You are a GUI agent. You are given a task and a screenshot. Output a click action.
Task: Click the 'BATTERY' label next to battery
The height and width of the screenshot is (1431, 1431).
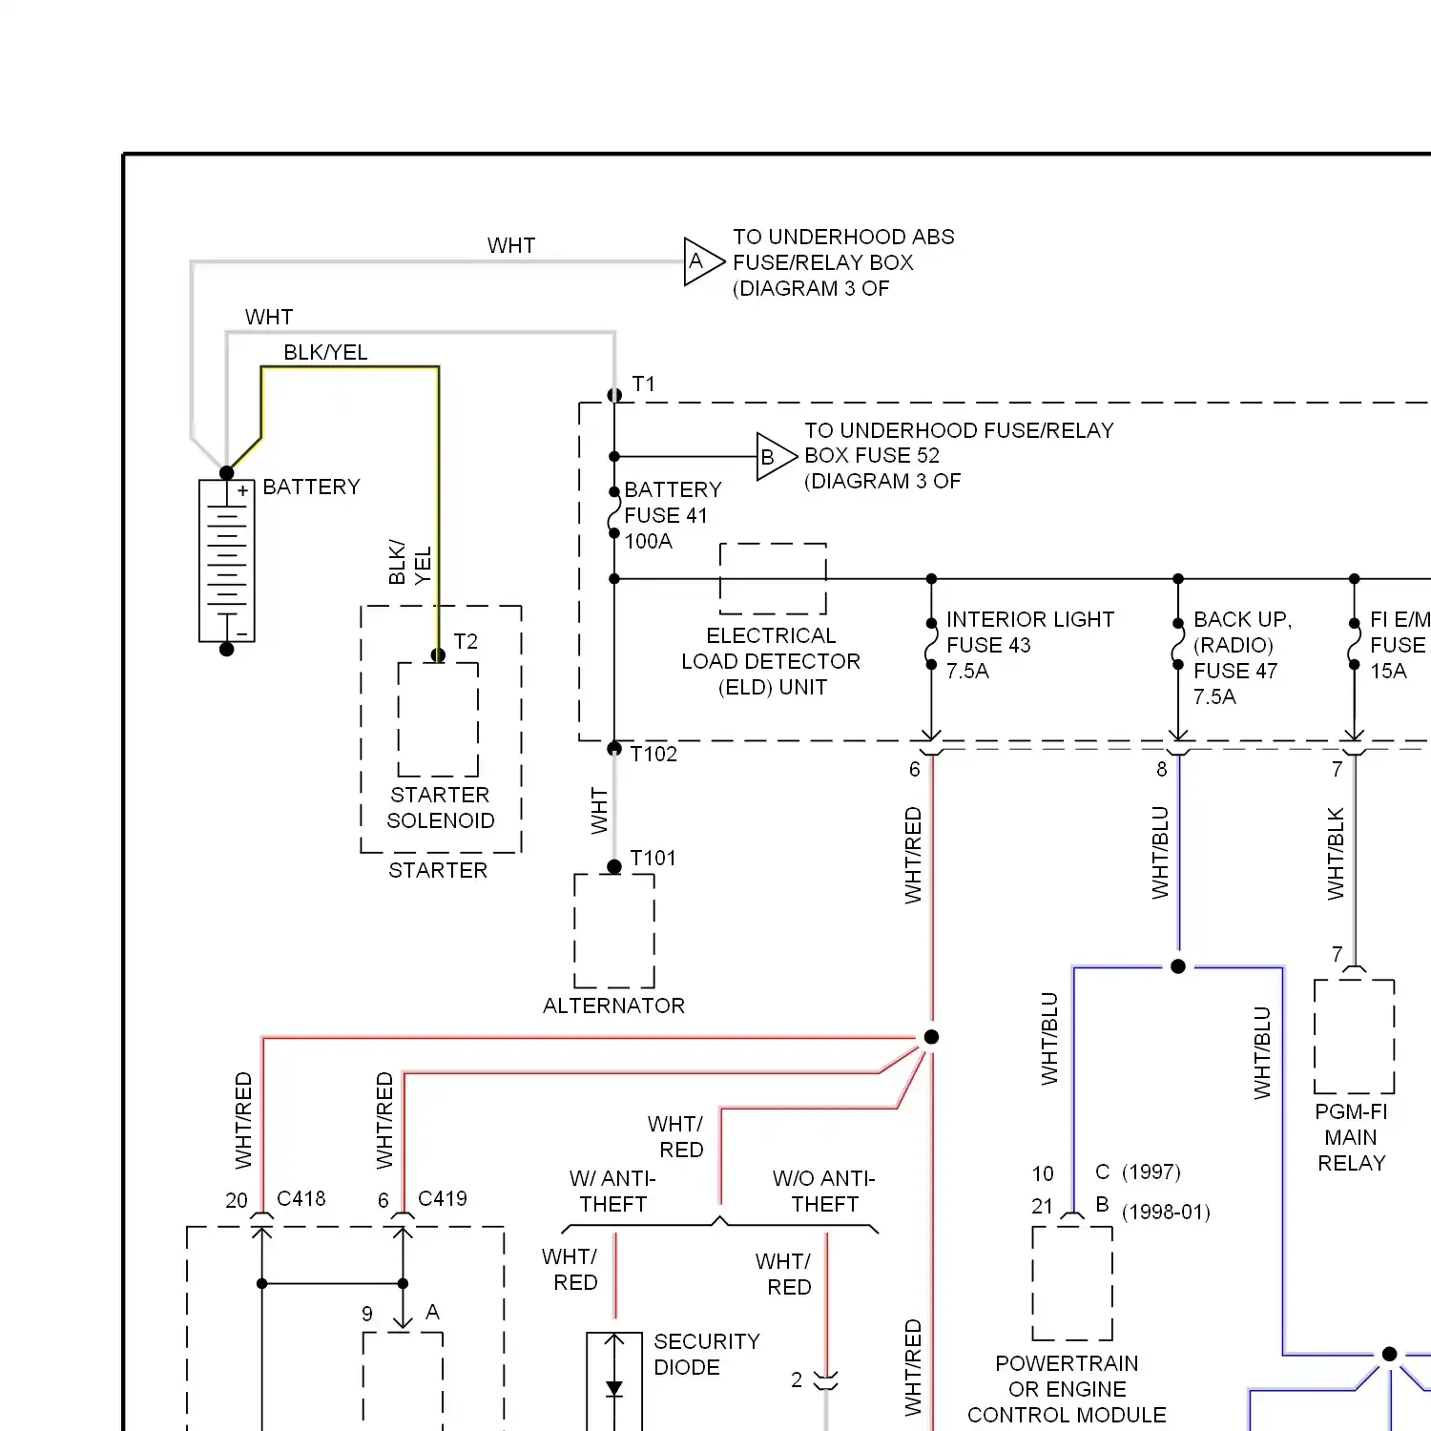pos(312,487)
